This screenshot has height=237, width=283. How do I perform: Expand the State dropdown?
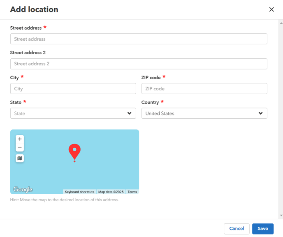tap(73, 113)
